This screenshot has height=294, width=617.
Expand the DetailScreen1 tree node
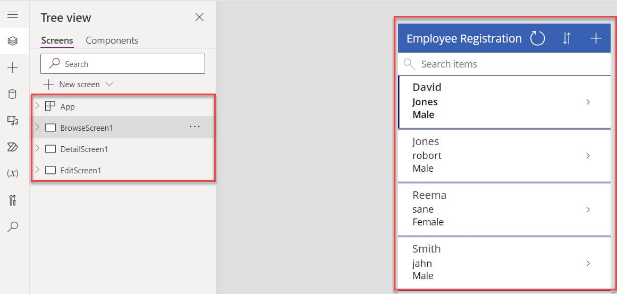[37, 149]
